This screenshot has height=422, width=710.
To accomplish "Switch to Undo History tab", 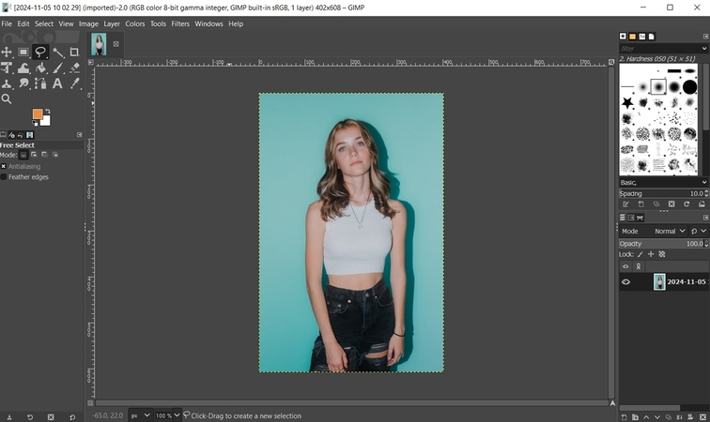I will pyautogui.click(x=21, y=135).
